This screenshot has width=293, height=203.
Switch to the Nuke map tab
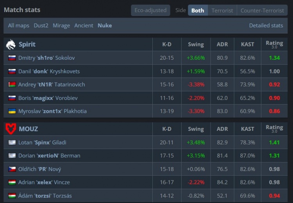click(x=105, y=26)
